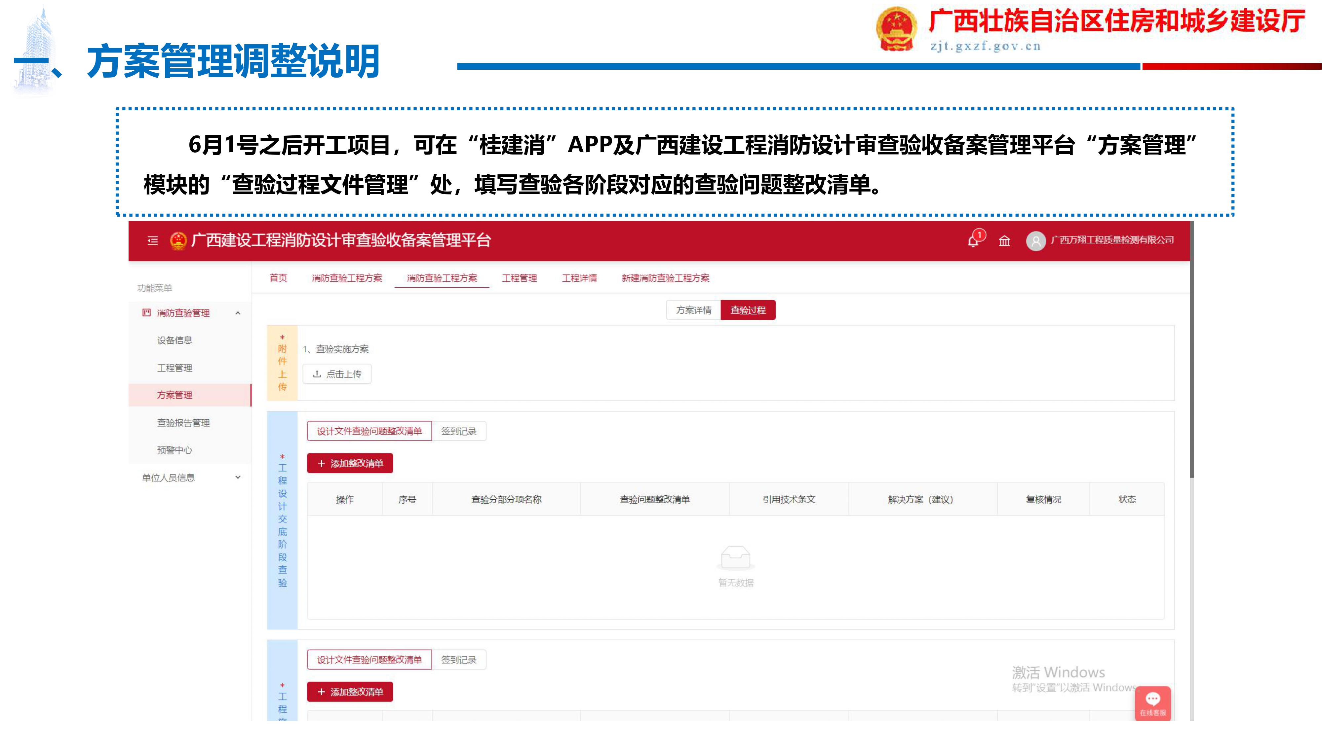Switch to the 方案详情 toggle
The image size is (1322, 743).
pyautogui.click(x=693, y=310)
